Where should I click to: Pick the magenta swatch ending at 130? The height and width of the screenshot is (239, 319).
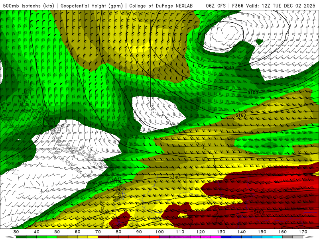[216, 237]
